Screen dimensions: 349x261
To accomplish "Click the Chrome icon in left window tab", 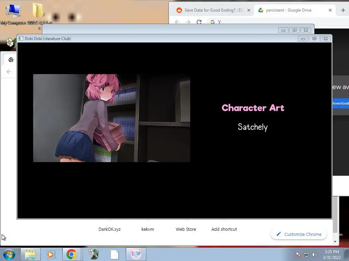I will tap(11, 60).
